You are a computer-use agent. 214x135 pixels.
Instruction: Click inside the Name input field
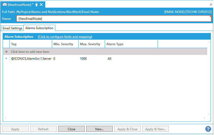pyautogui.click(x=114, y=18)
